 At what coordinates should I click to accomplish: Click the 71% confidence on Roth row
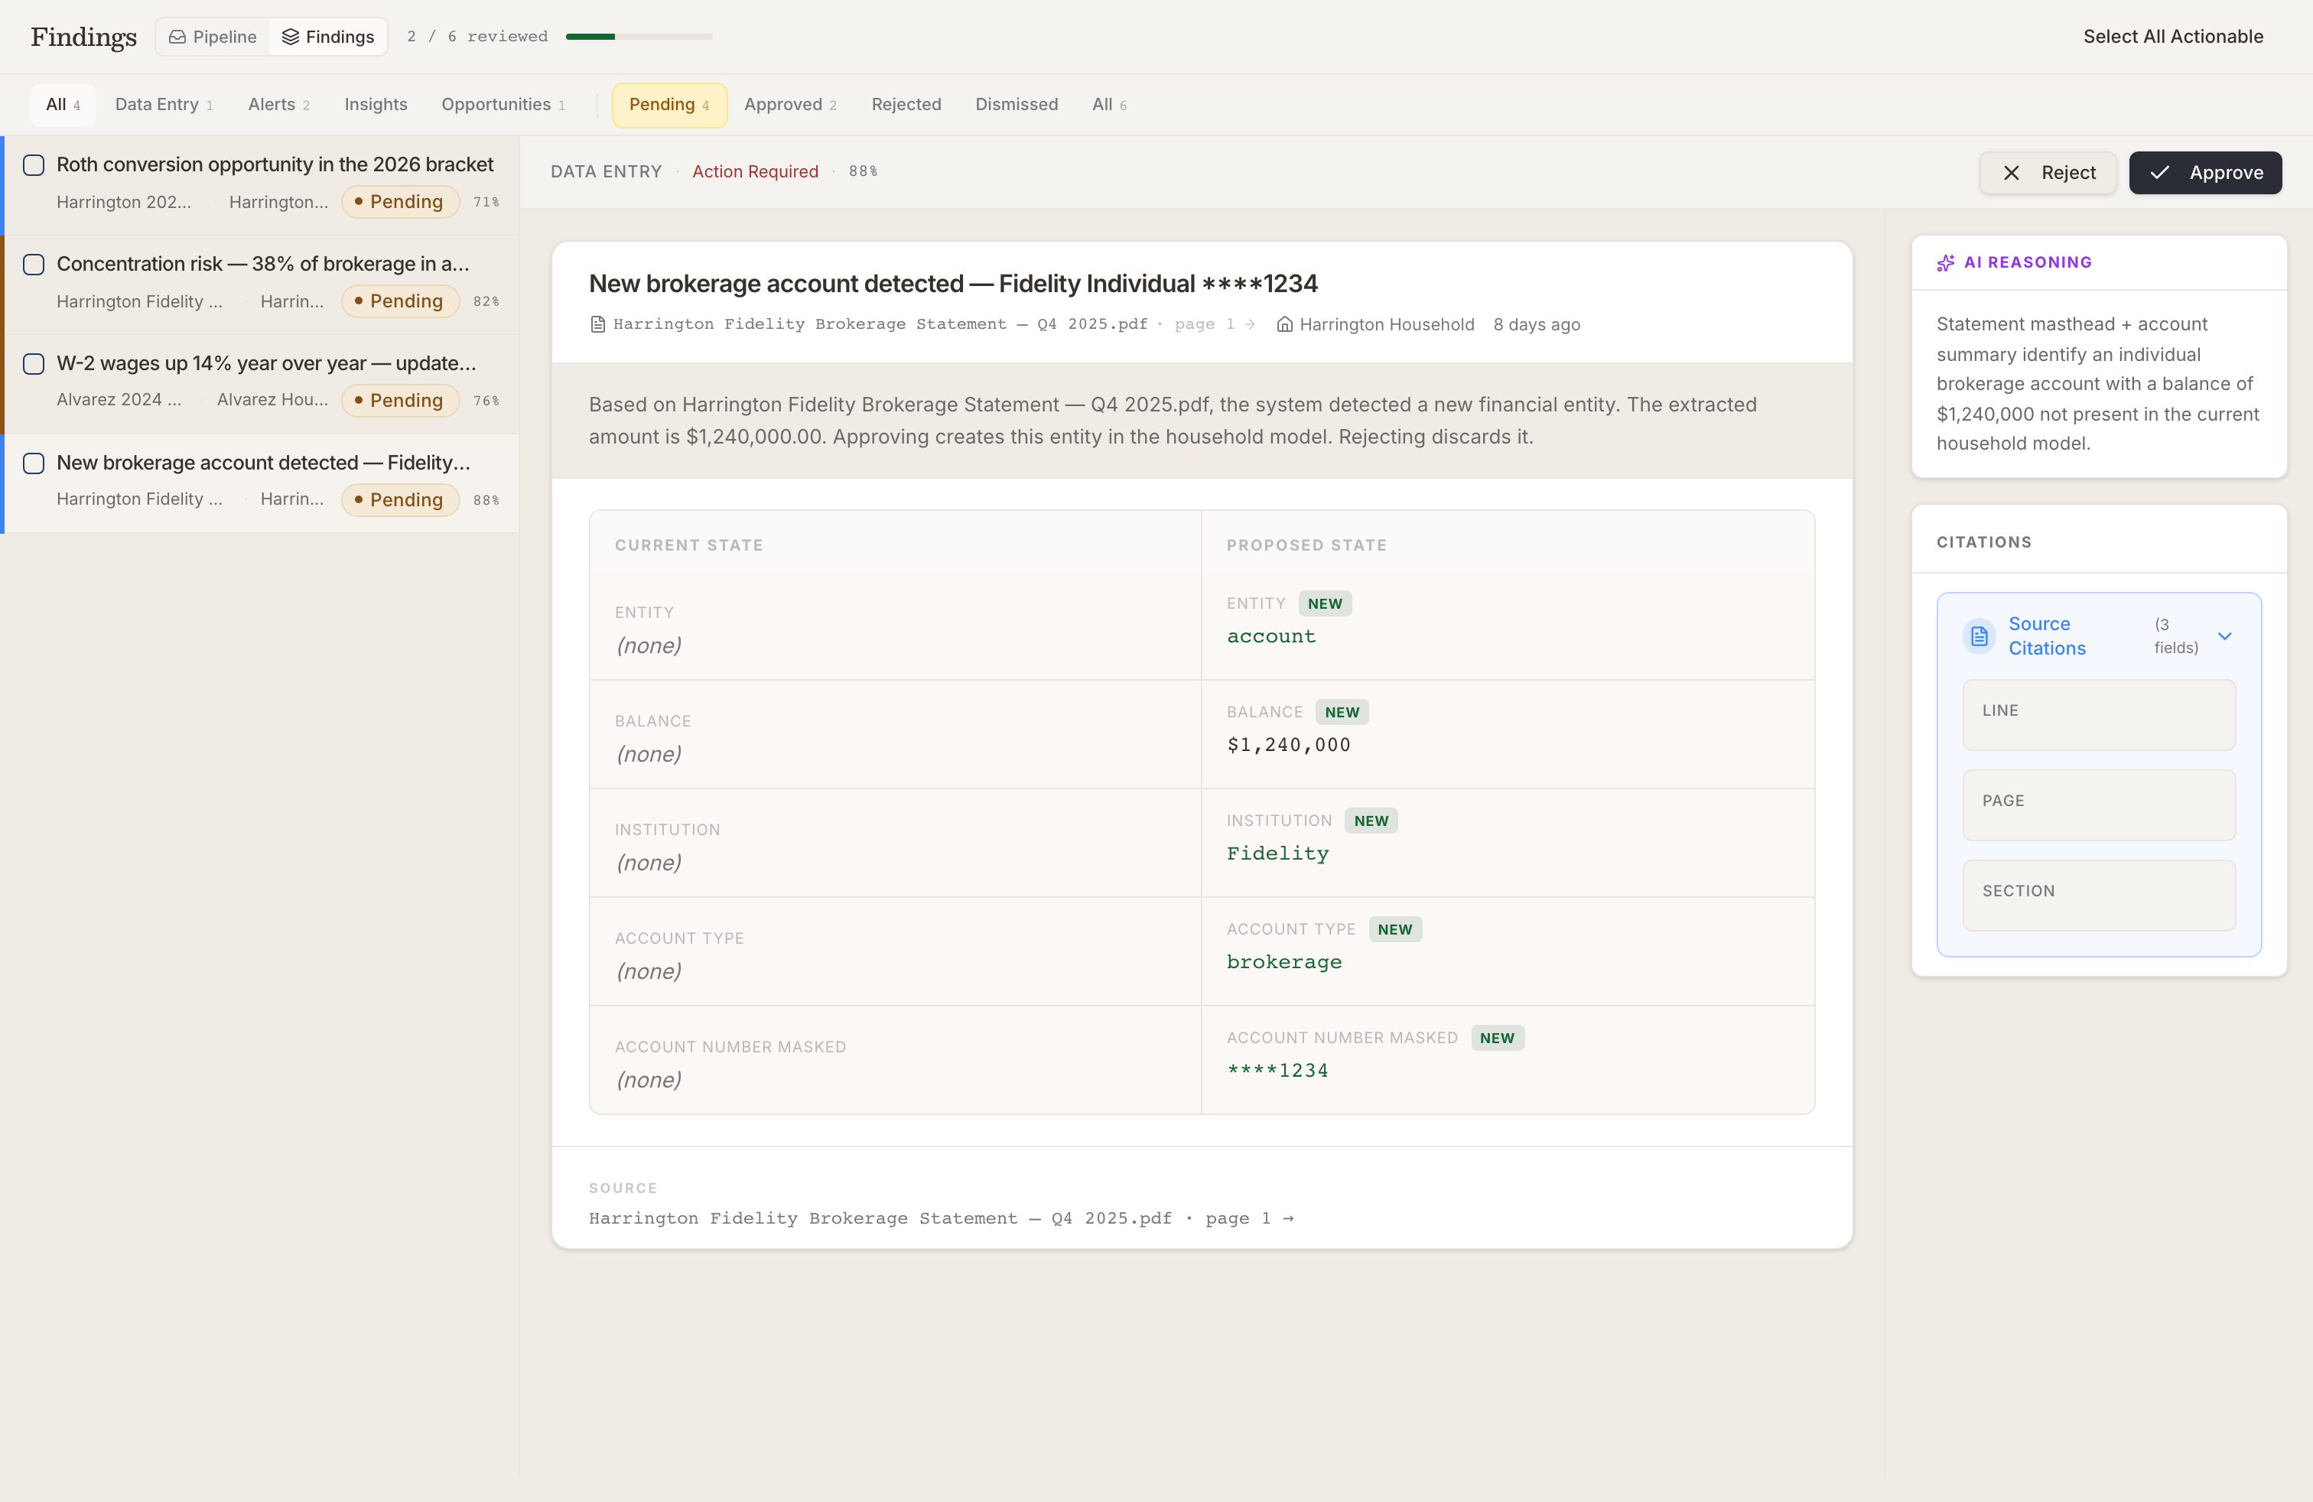[x=486, y=202]
